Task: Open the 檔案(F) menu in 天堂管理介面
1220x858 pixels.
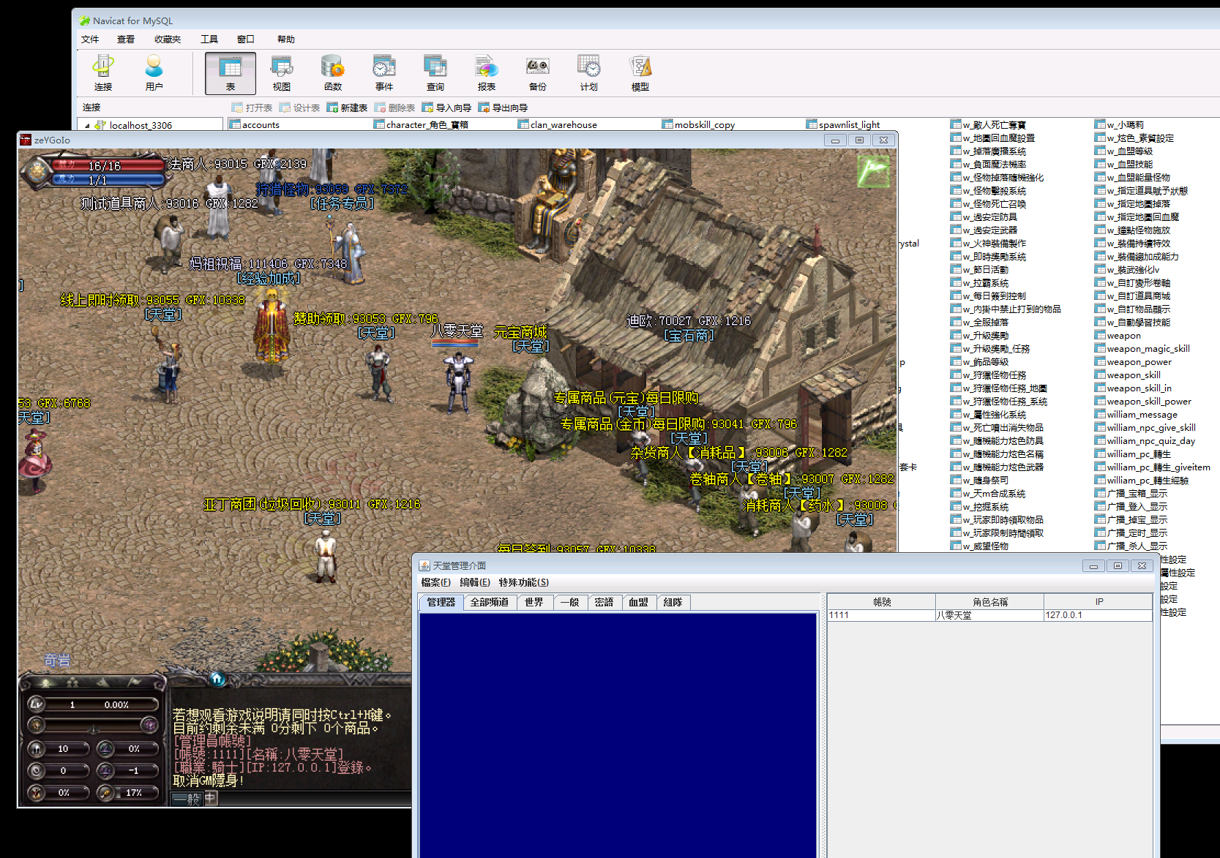Action: point(435,582)
